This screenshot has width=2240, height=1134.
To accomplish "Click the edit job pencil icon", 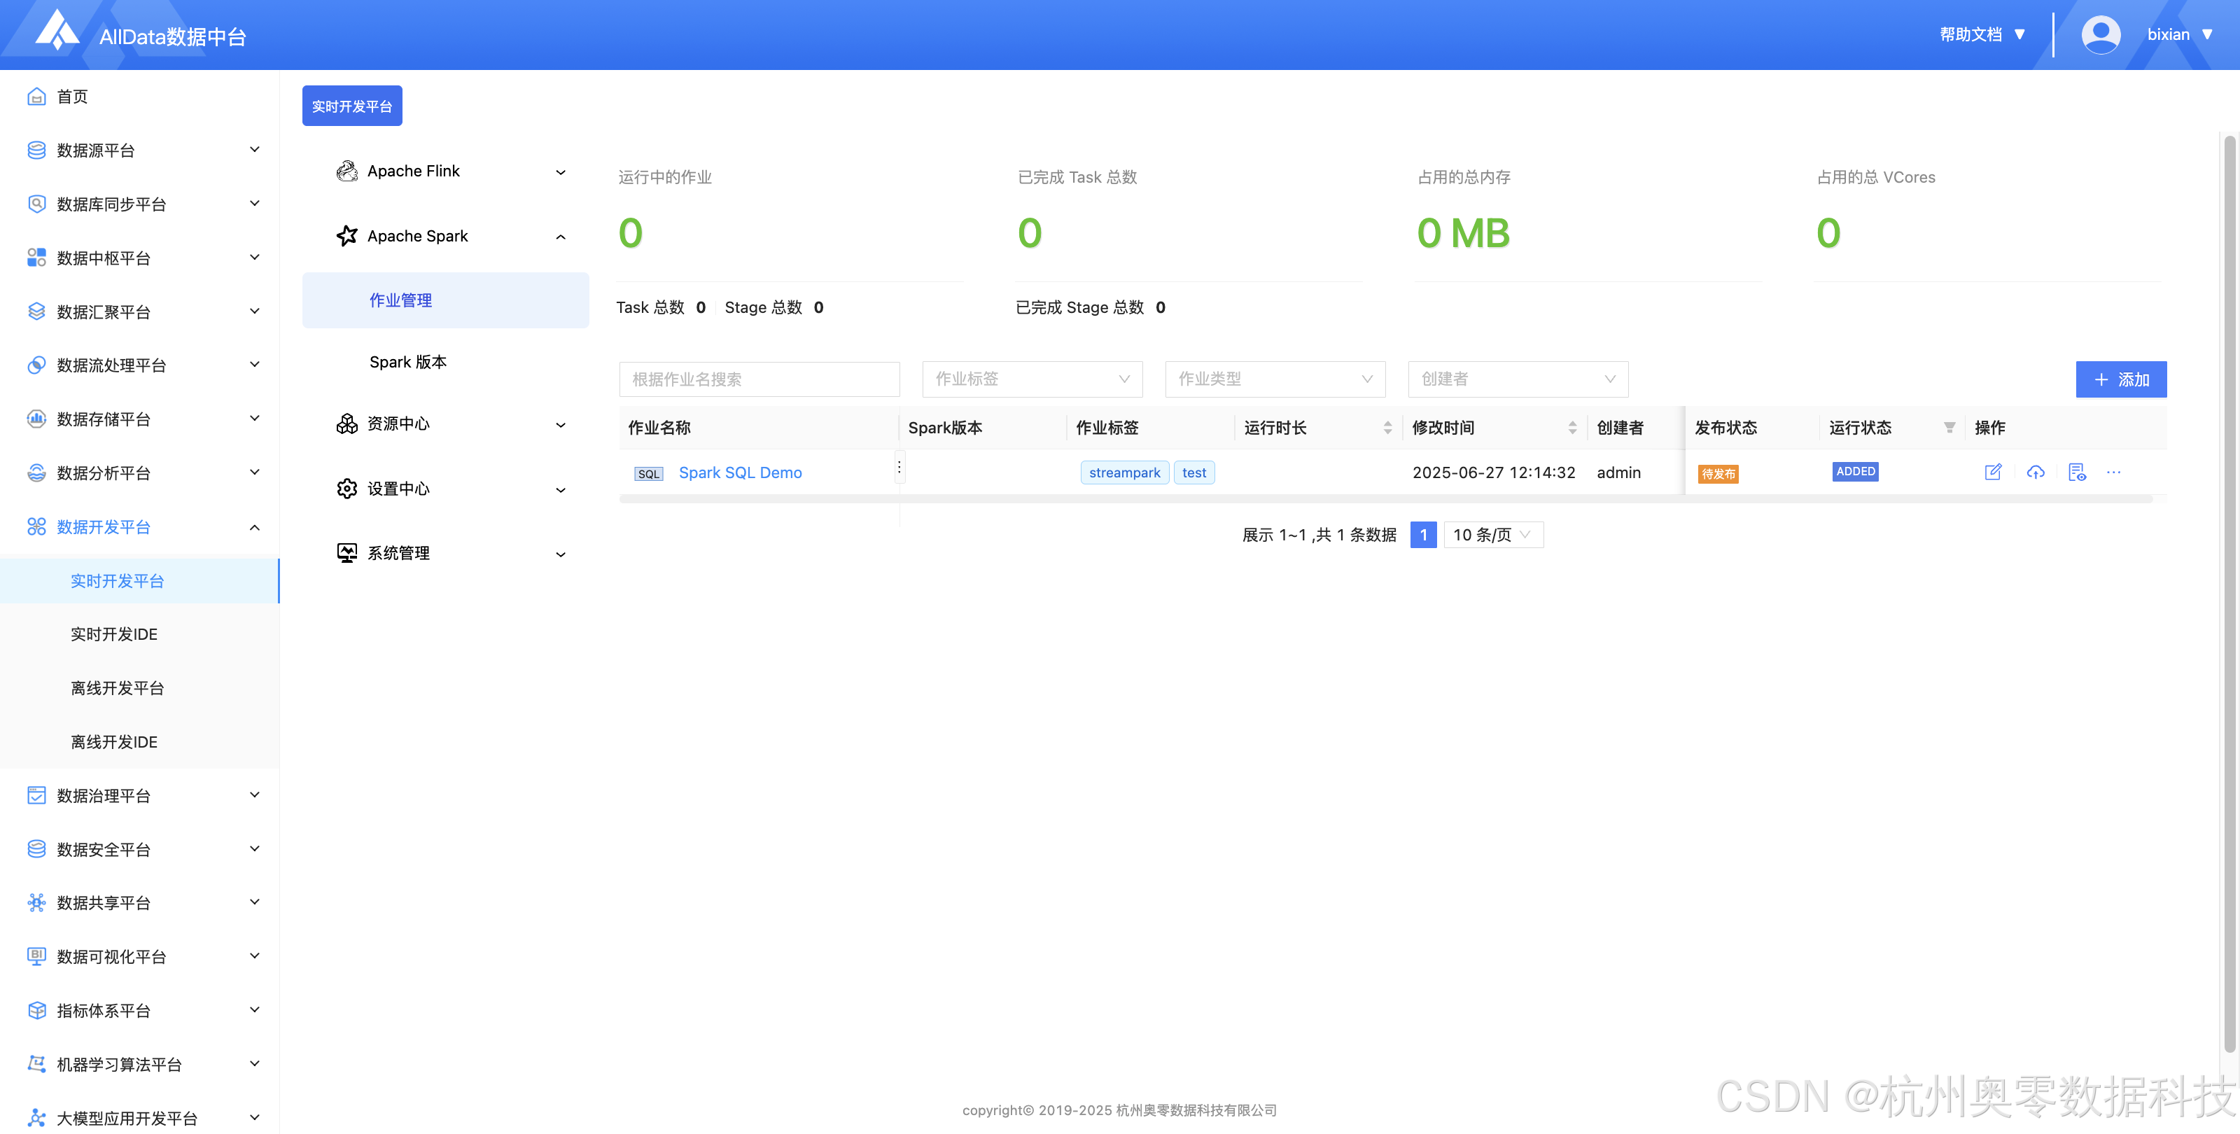I will (x=1992, y=472).
